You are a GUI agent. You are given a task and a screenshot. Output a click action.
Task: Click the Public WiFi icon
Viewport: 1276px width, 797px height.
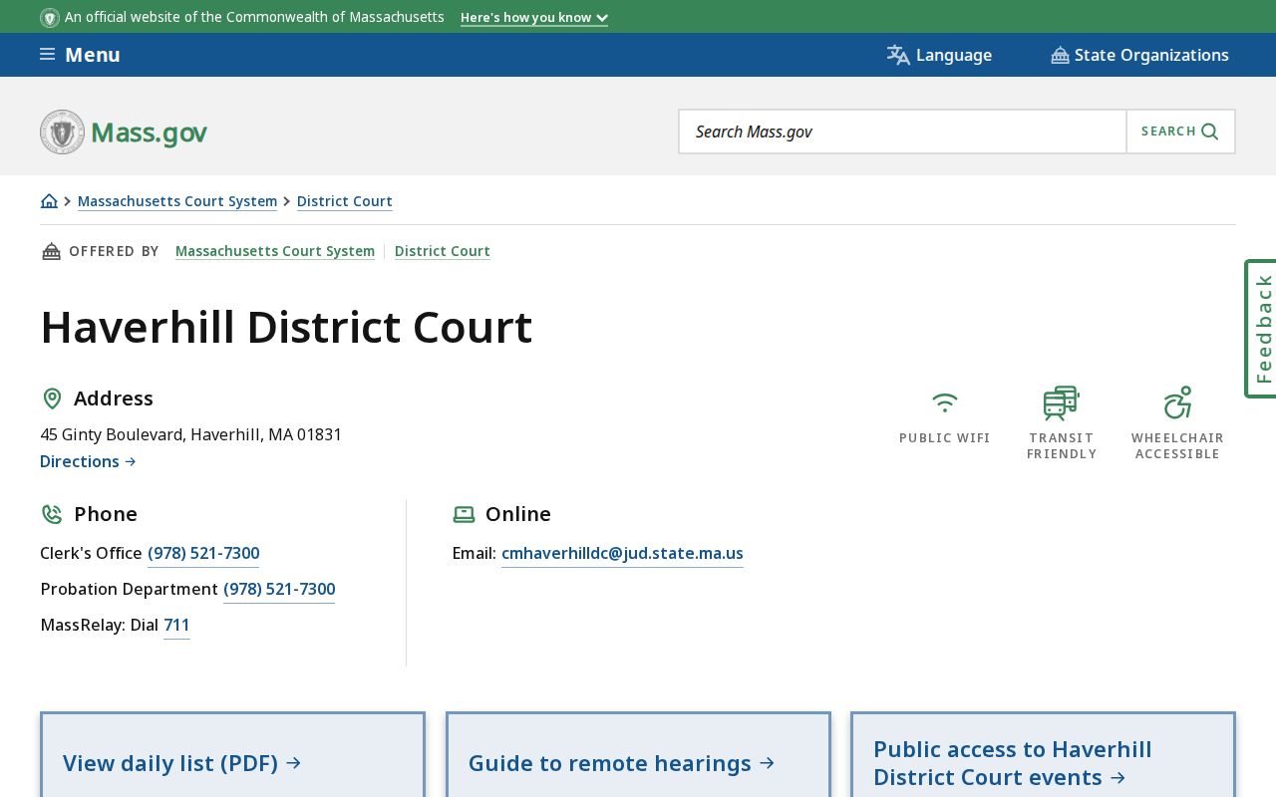945,402
